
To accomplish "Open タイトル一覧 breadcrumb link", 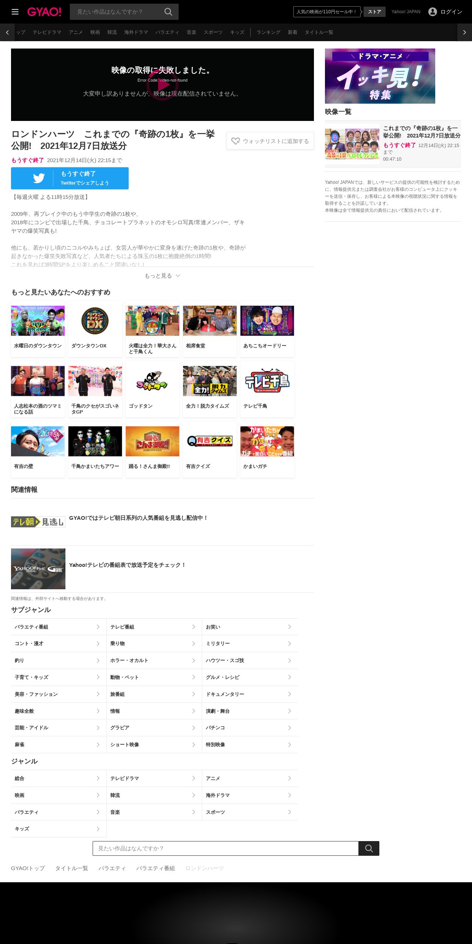I will point(72,868).
